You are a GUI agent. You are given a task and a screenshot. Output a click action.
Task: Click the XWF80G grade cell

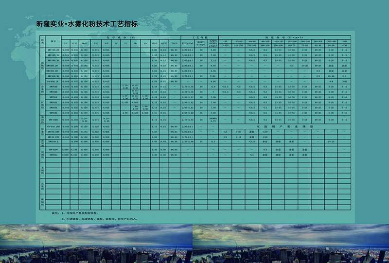click(x=53, y=155)
